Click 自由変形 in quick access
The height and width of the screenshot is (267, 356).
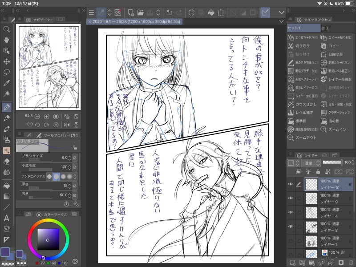(336, 54)
